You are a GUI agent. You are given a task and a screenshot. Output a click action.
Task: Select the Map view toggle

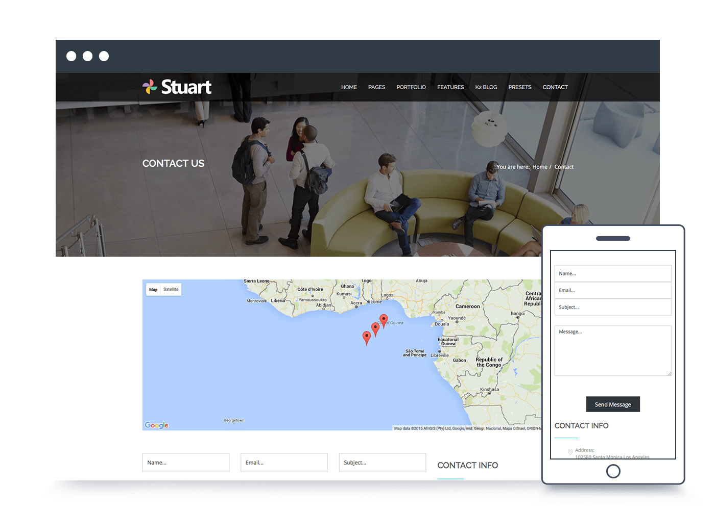[153, 290]
